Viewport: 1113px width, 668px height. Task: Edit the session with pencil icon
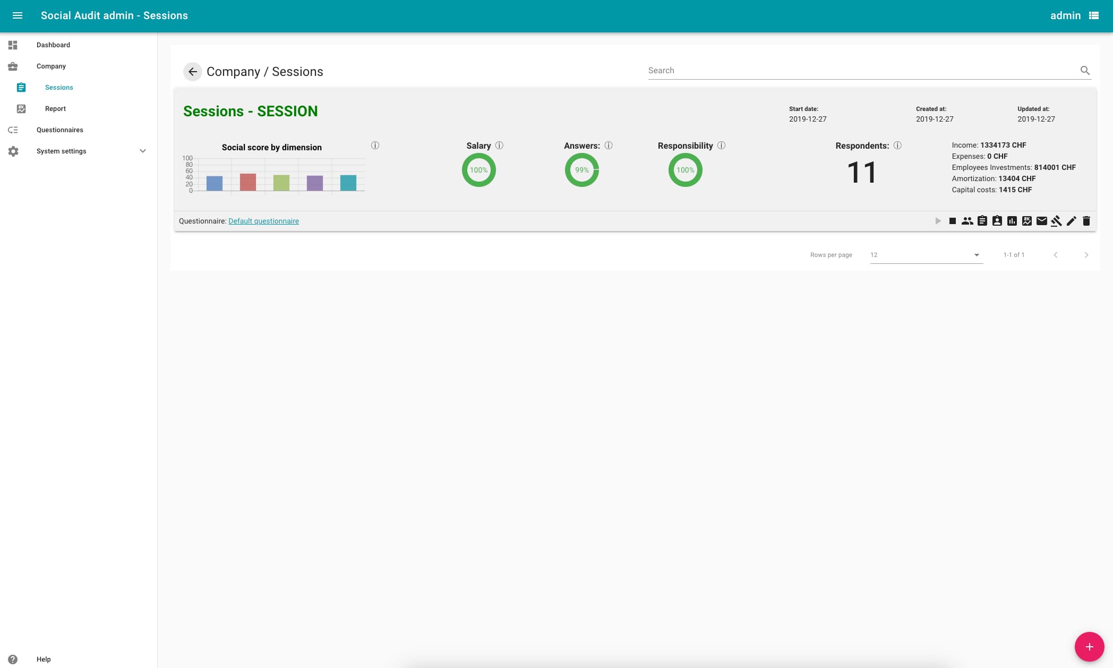coord(1072,221)
